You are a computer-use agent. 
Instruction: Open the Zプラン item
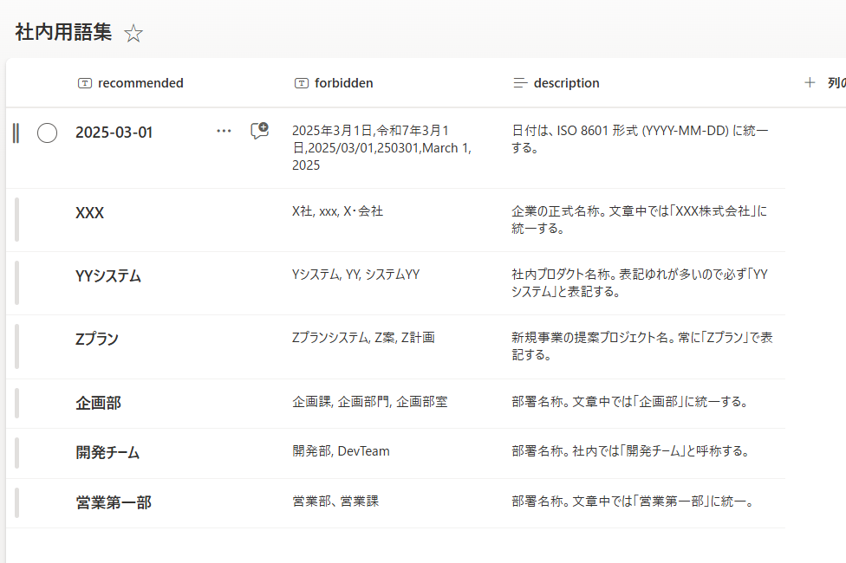pyautogui.click(x=96, y=340)
